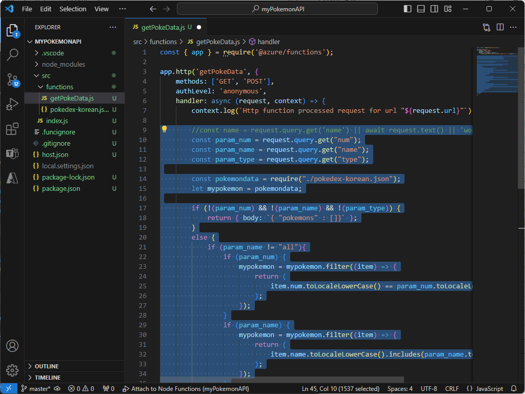
Task: Click the handler symbol breadcrumb
Action: [x=265, y=42]
